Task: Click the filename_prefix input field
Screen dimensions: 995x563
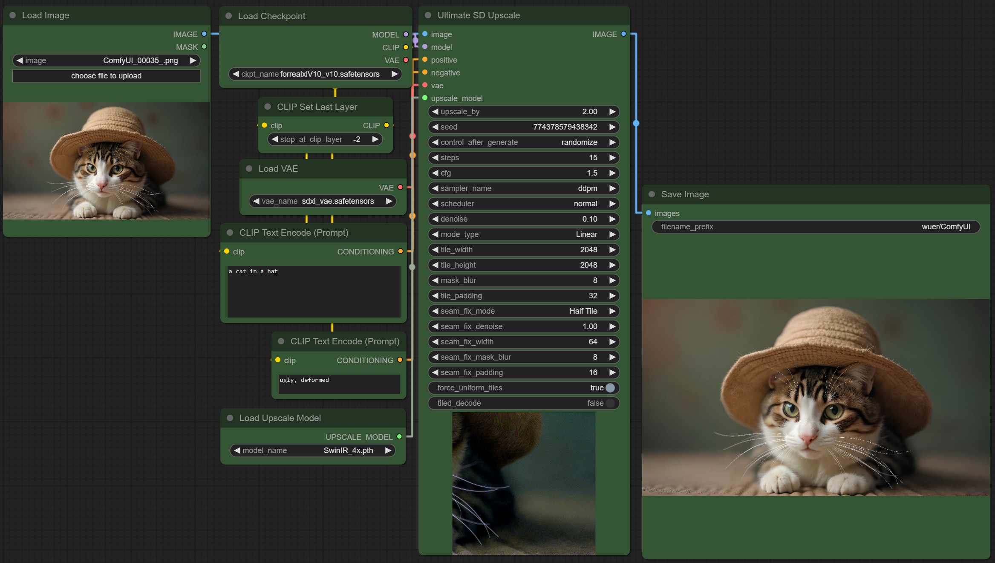Action: click(815, 227)
